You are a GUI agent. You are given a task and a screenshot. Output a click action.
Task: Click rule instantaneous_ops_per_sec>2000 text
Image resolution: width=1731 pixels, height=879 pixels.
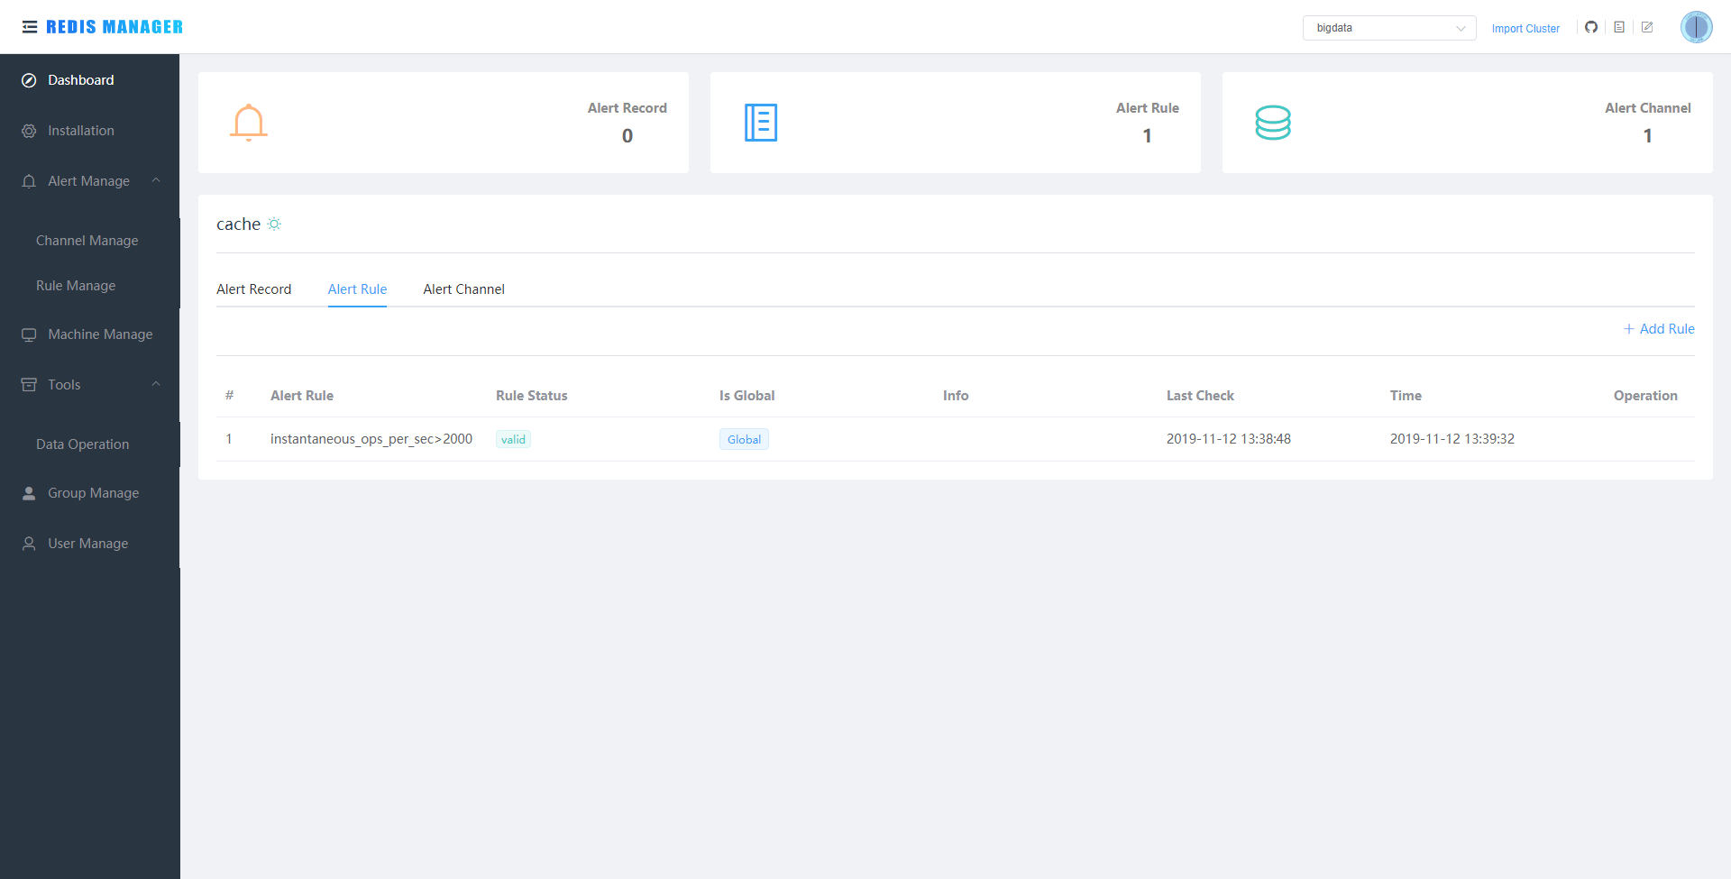[x=371, y=439]
